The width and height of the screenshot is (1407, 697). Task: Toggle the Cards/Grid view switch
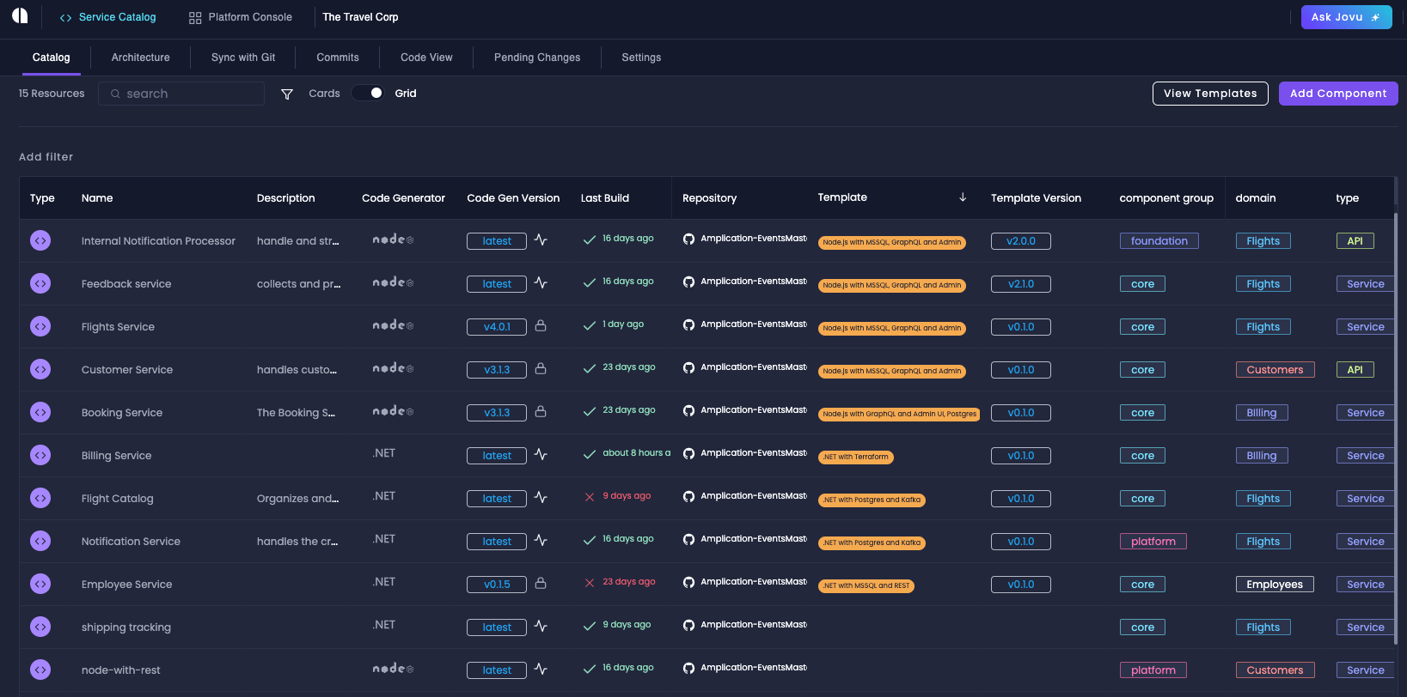click(368, 94)
